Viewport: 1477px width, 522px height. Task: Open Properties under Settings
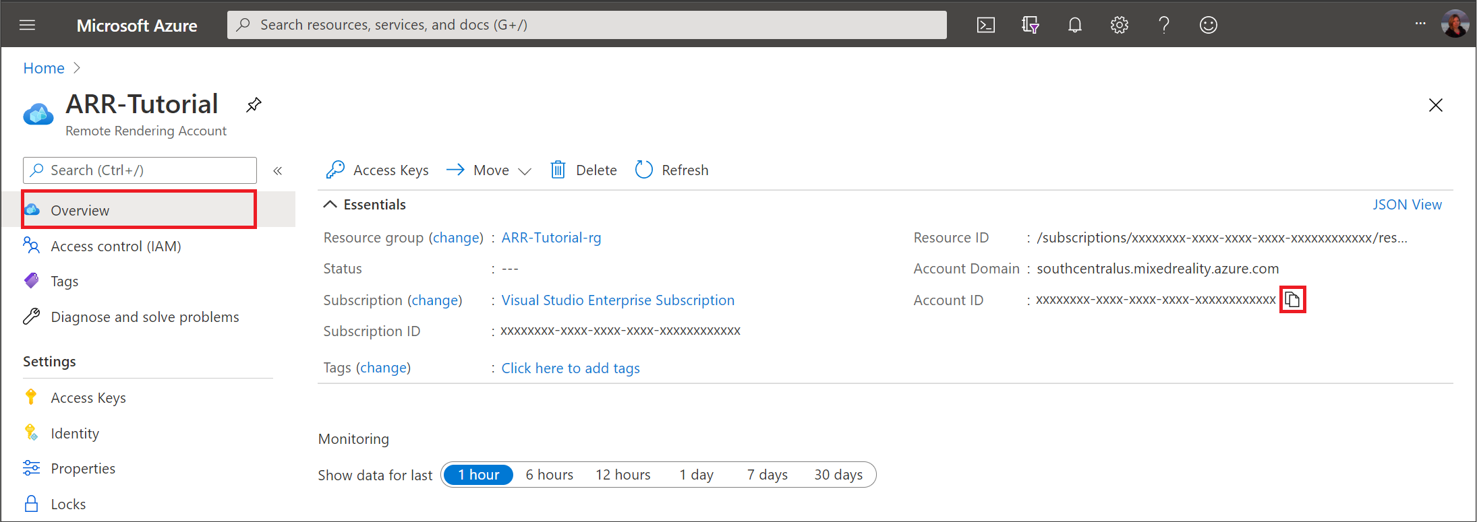[x=69, y=468]
